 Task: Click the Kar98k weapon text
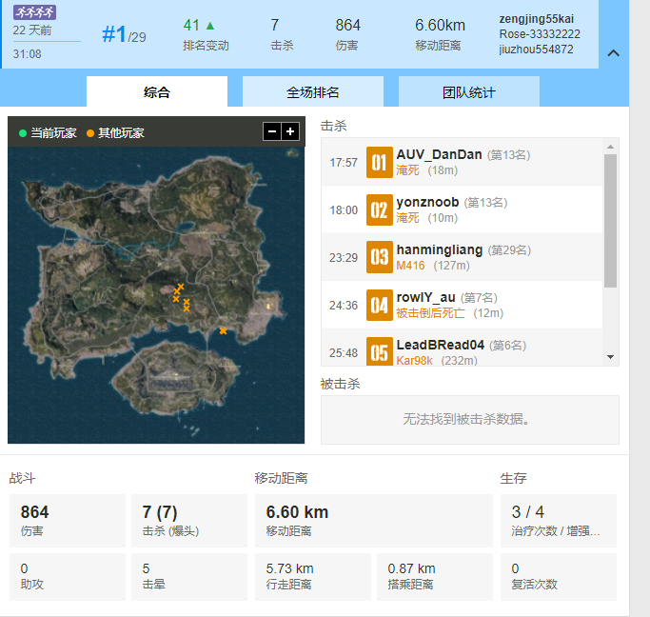(x=414, y=360)
